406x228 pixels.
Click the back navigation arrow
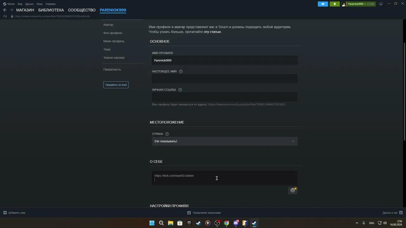point(5,10)
